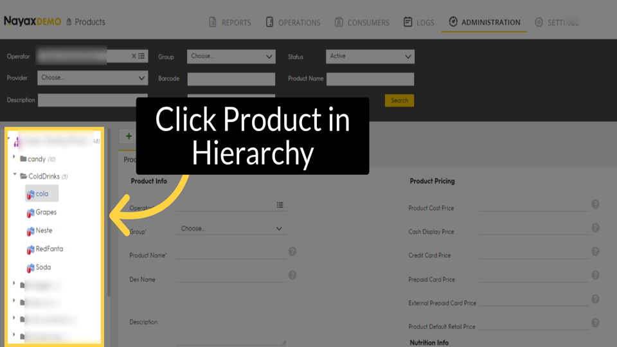Open the Logs menu
Viewport: 617px width, 347px height.
419,22
